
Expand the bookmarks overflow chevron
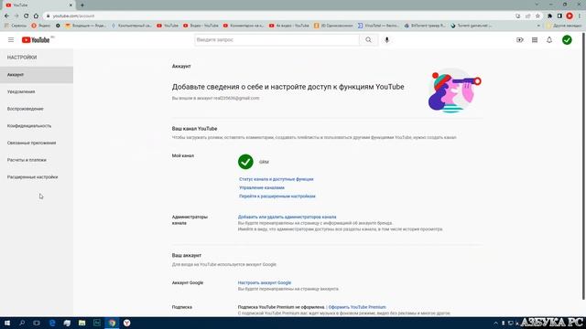(x=538, y=26)
